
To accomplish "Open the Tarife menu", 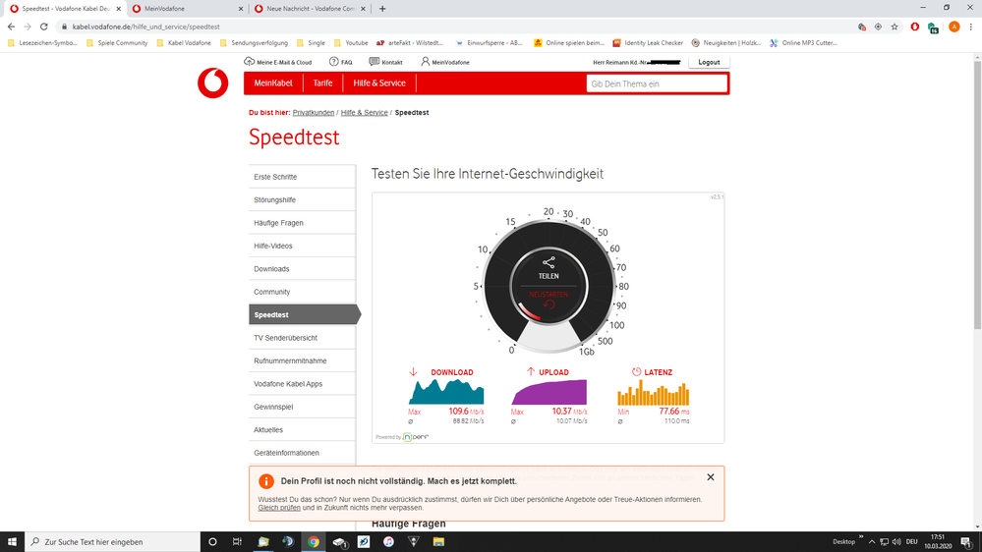I will point(322,83).
